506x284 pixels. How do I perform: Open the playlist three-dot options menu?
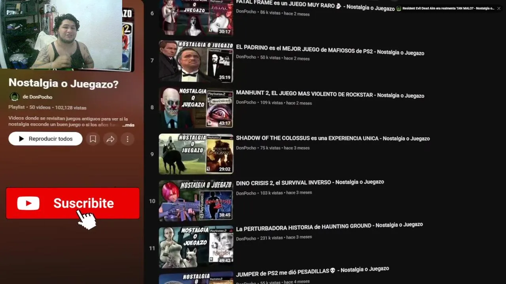pyautogui.click(x=127, y=139)
